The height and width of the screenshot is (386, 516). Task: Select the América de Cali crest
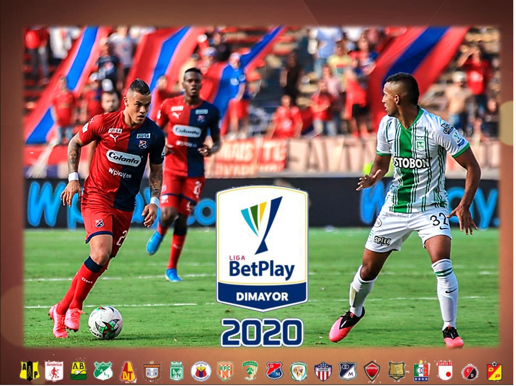tap(54, 371)
